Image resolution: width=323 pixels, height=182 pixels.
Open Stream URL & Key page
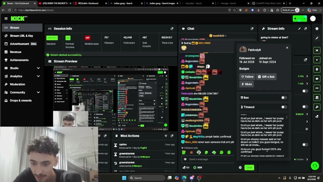(x=22, y=36)
